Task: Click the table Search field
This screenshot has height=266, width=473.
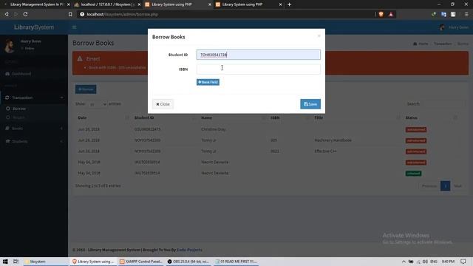Action: (443, 103)
